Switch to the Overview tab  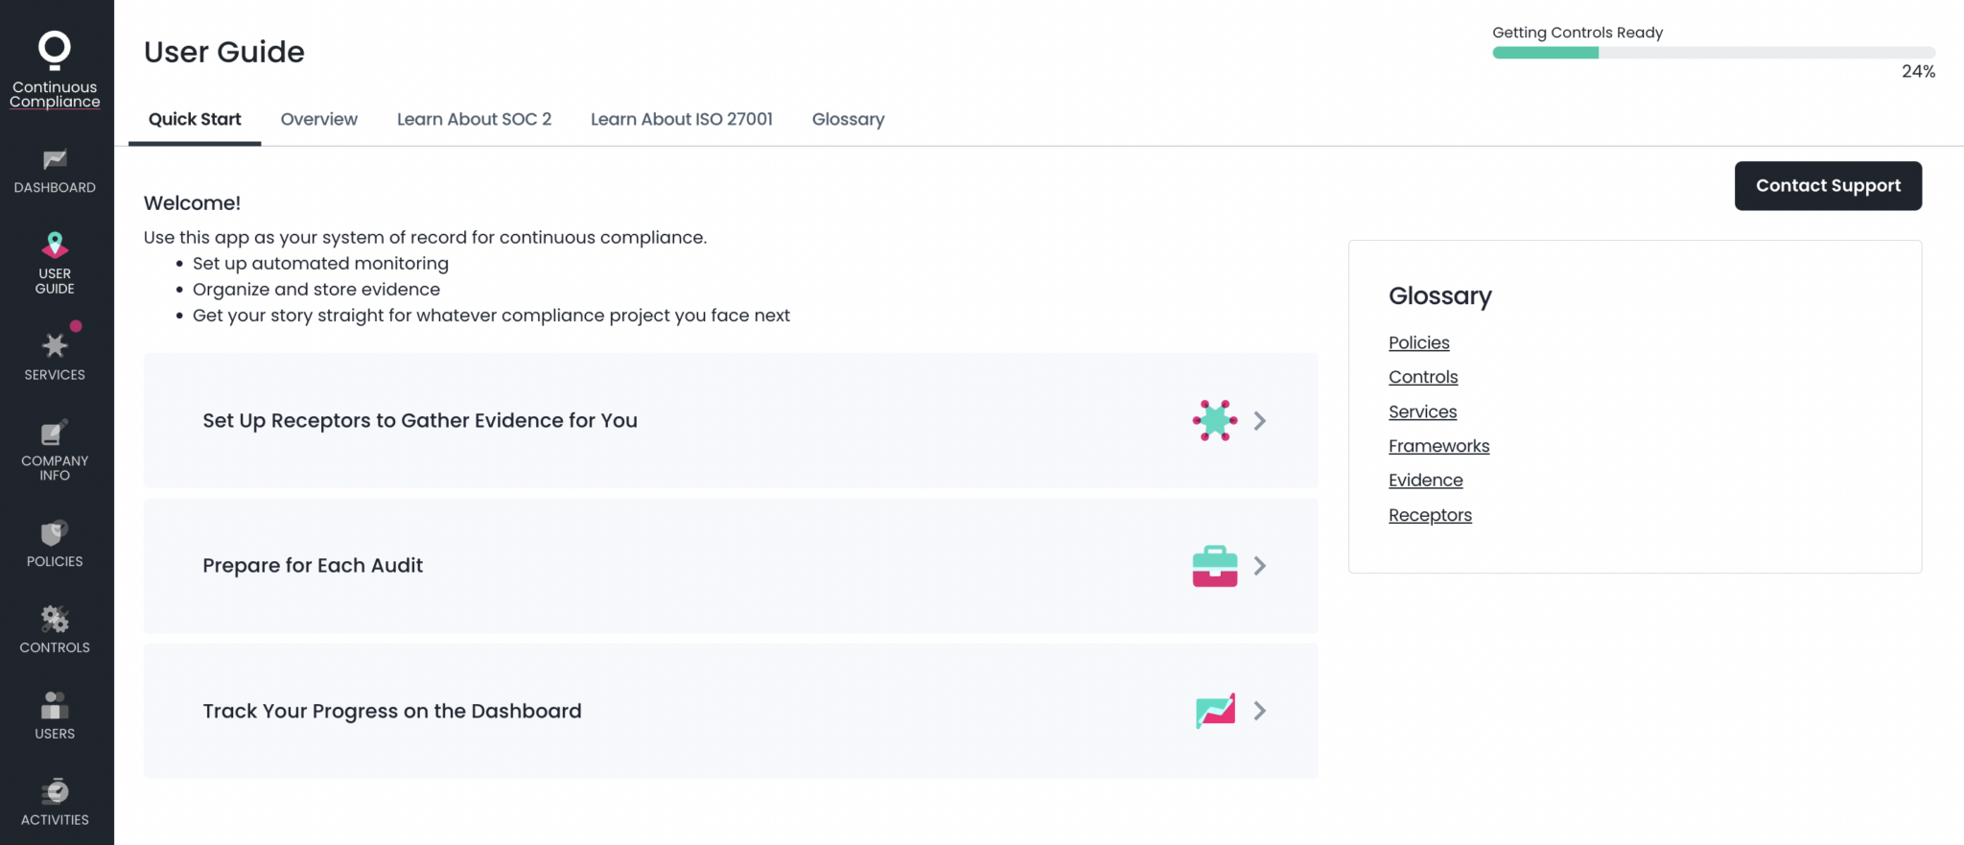[x=318, y=119]
